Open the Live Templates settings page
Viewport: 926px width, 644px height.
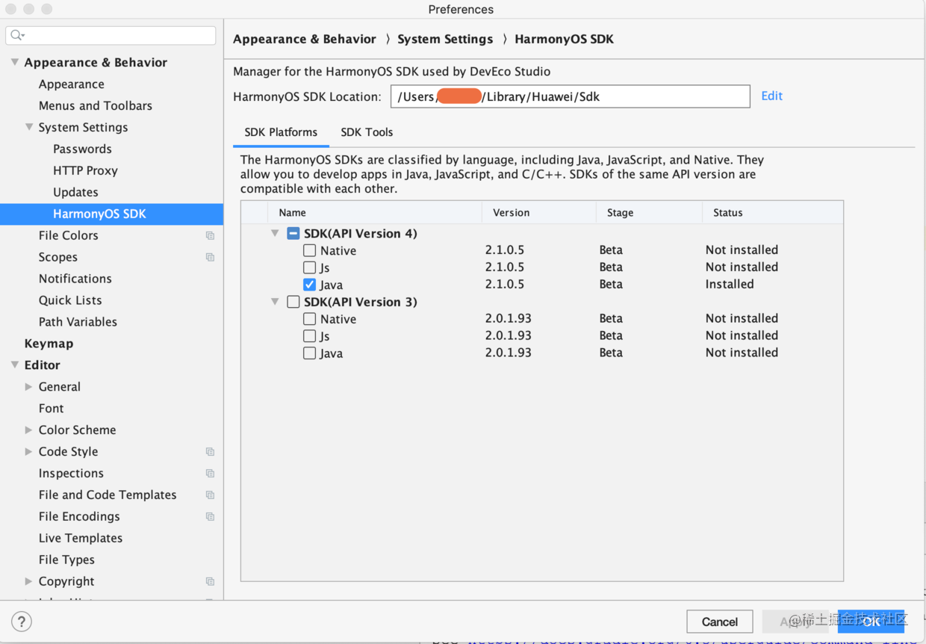point(81,539)
